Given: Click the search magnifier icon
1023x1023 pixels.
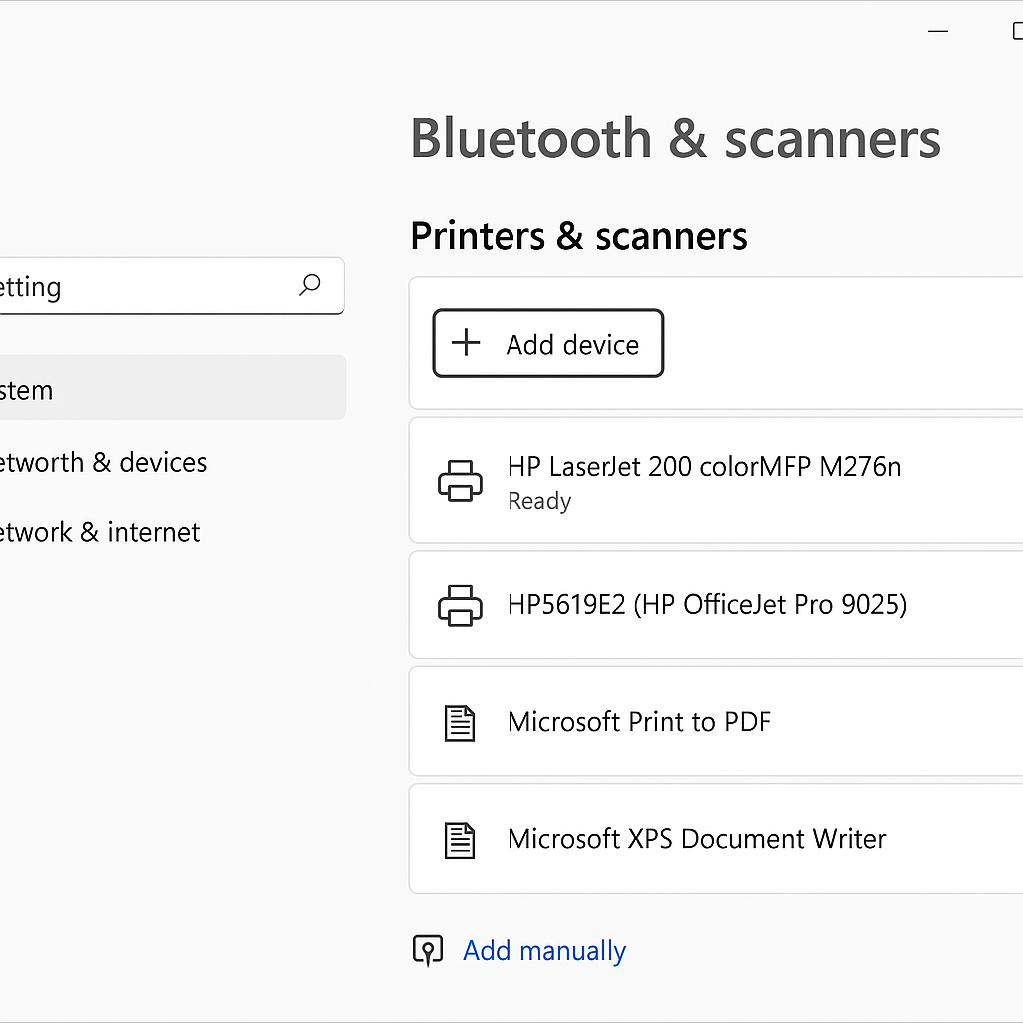Looking at the screenshot, I should (310, 285).
